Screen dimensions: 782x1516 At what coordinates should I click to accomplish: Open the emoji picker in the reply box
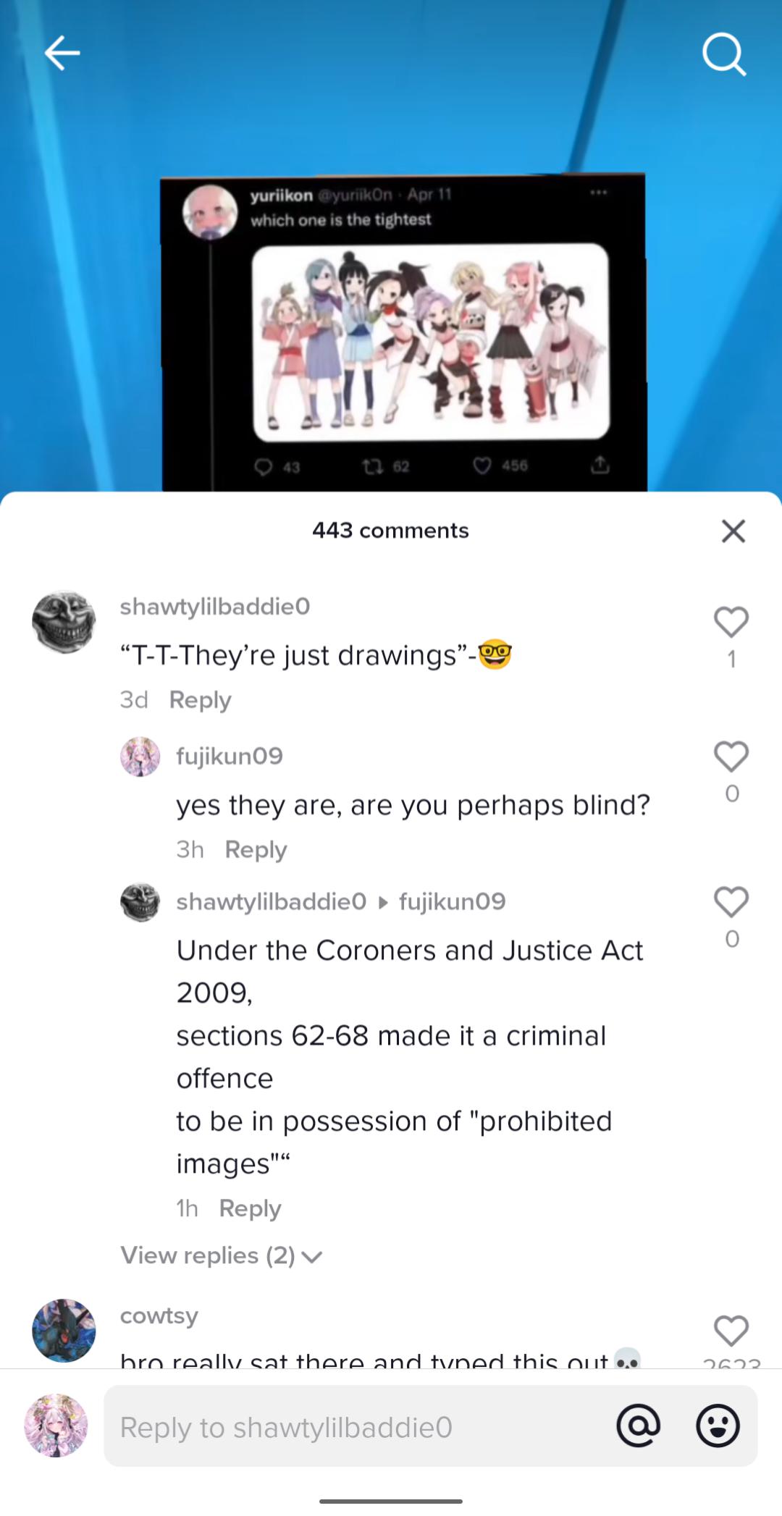click(x=718, y=1426)
